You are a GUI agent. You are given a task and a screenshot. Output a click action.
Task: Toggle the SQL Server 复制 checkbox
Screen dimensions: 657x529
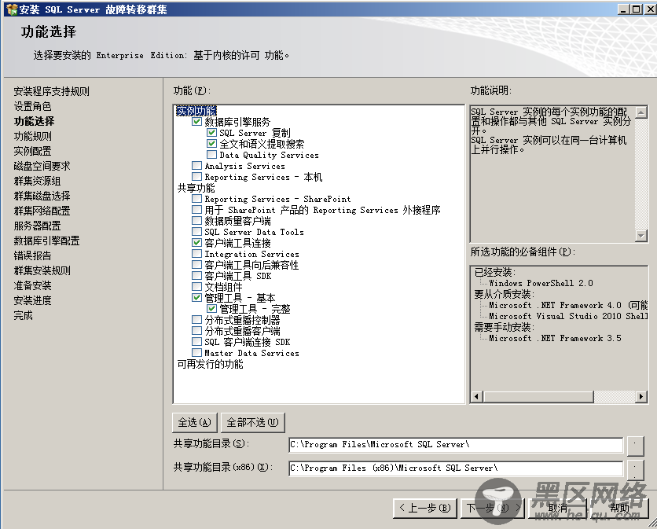point(211,133)
